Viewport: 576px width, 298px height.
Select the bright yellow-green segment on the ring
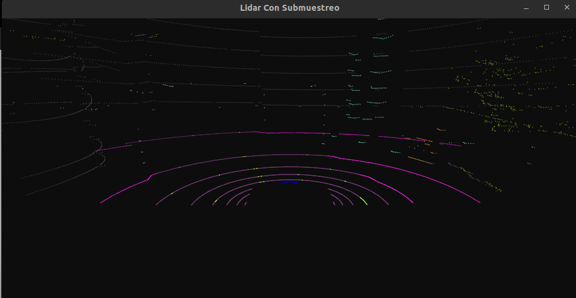click(x=363, y=201)
